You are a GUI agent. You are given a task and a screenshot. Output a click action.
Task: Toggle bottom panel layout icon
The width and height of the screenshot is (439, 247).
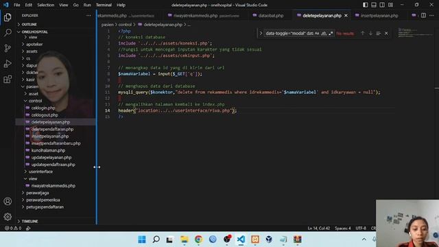point(374,5)
